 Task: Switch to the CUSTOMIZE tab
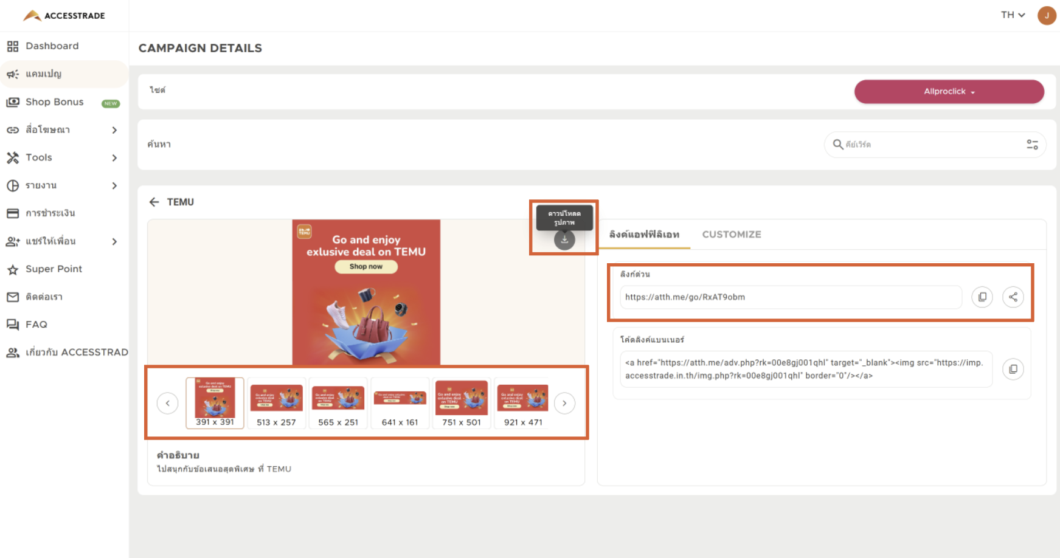click(x=732, y=235)
